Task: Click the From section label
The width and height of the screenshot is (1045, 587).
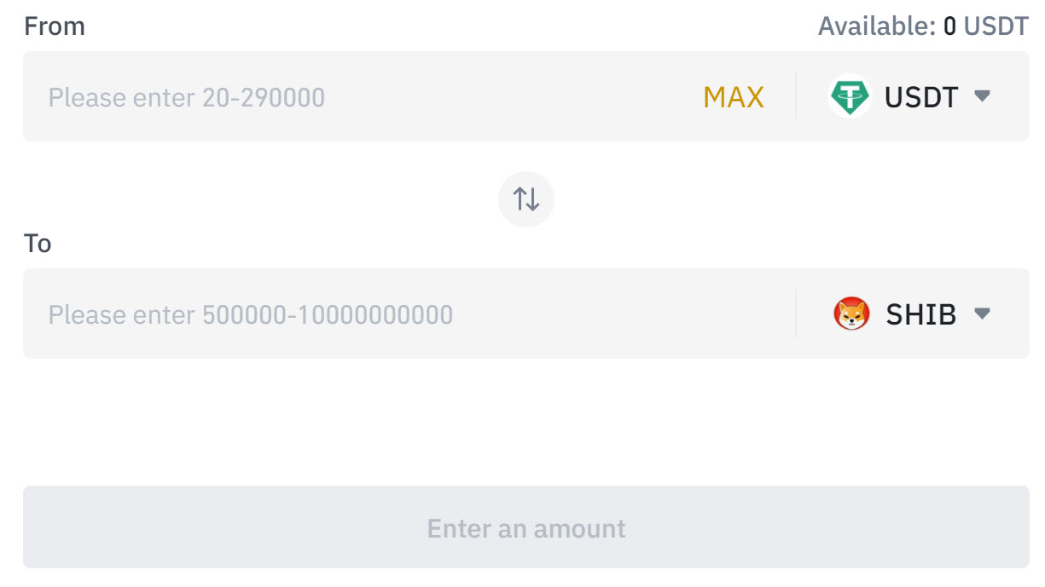Action: tap(55, 26)
